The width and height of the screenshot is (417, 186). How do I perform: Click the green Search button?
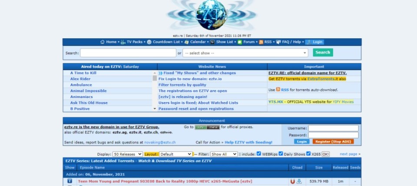(323, 53)
